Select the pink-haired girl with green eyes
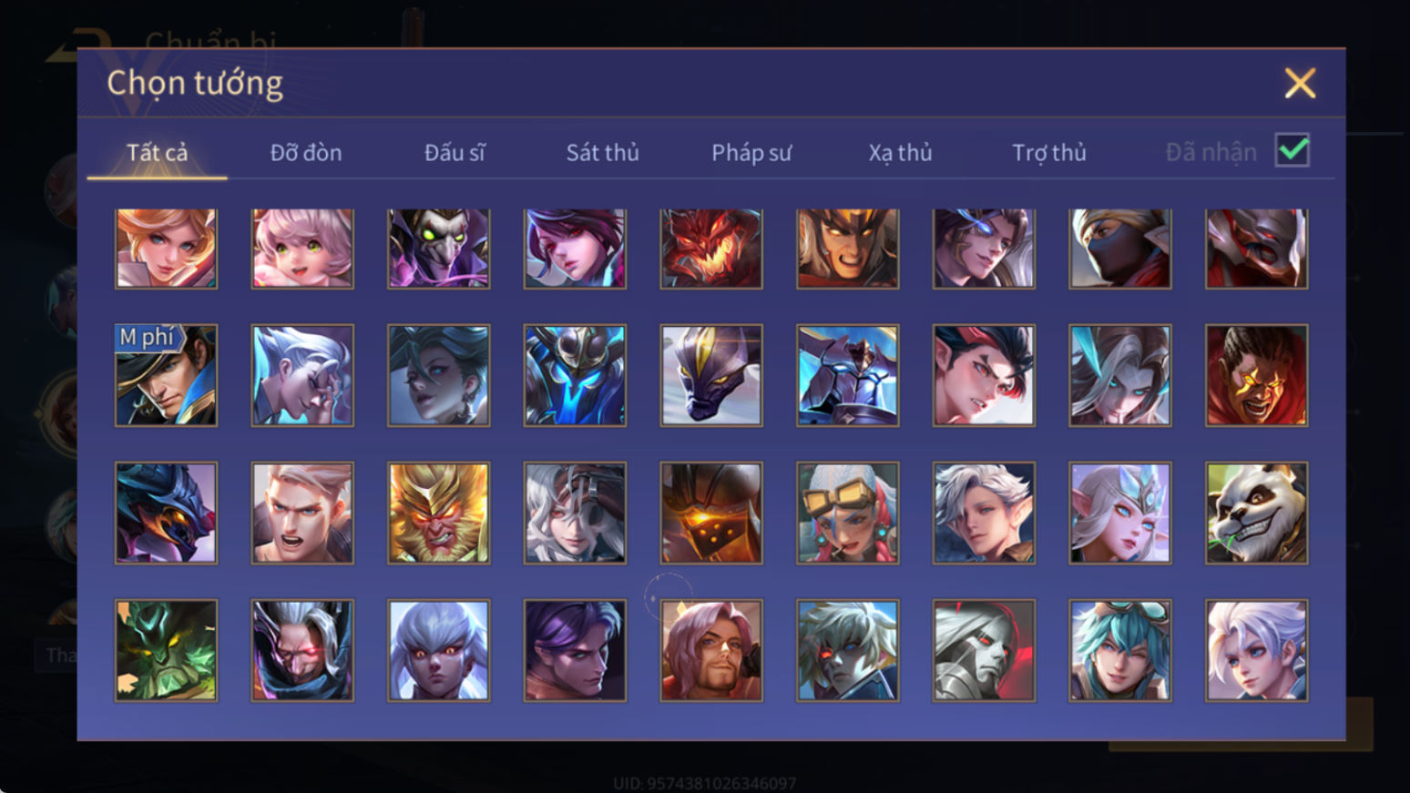 click(x=302, y=249)
